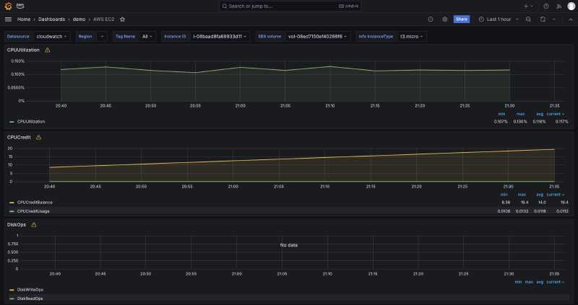This screenshot has width=578, height=305.
Task: Open the info.instanceType t3.micro dropdown
Action: pos(411,37)
